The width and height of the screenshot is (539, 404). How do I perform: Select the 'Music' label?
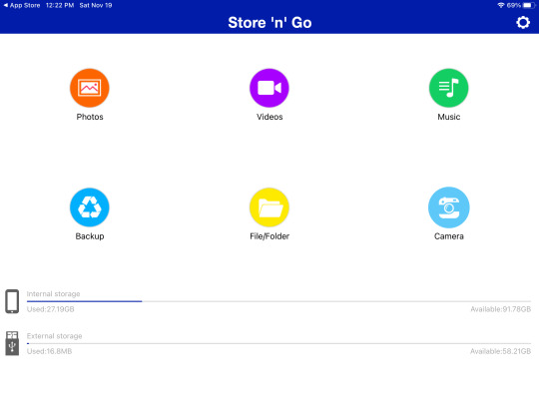(448, 117)
